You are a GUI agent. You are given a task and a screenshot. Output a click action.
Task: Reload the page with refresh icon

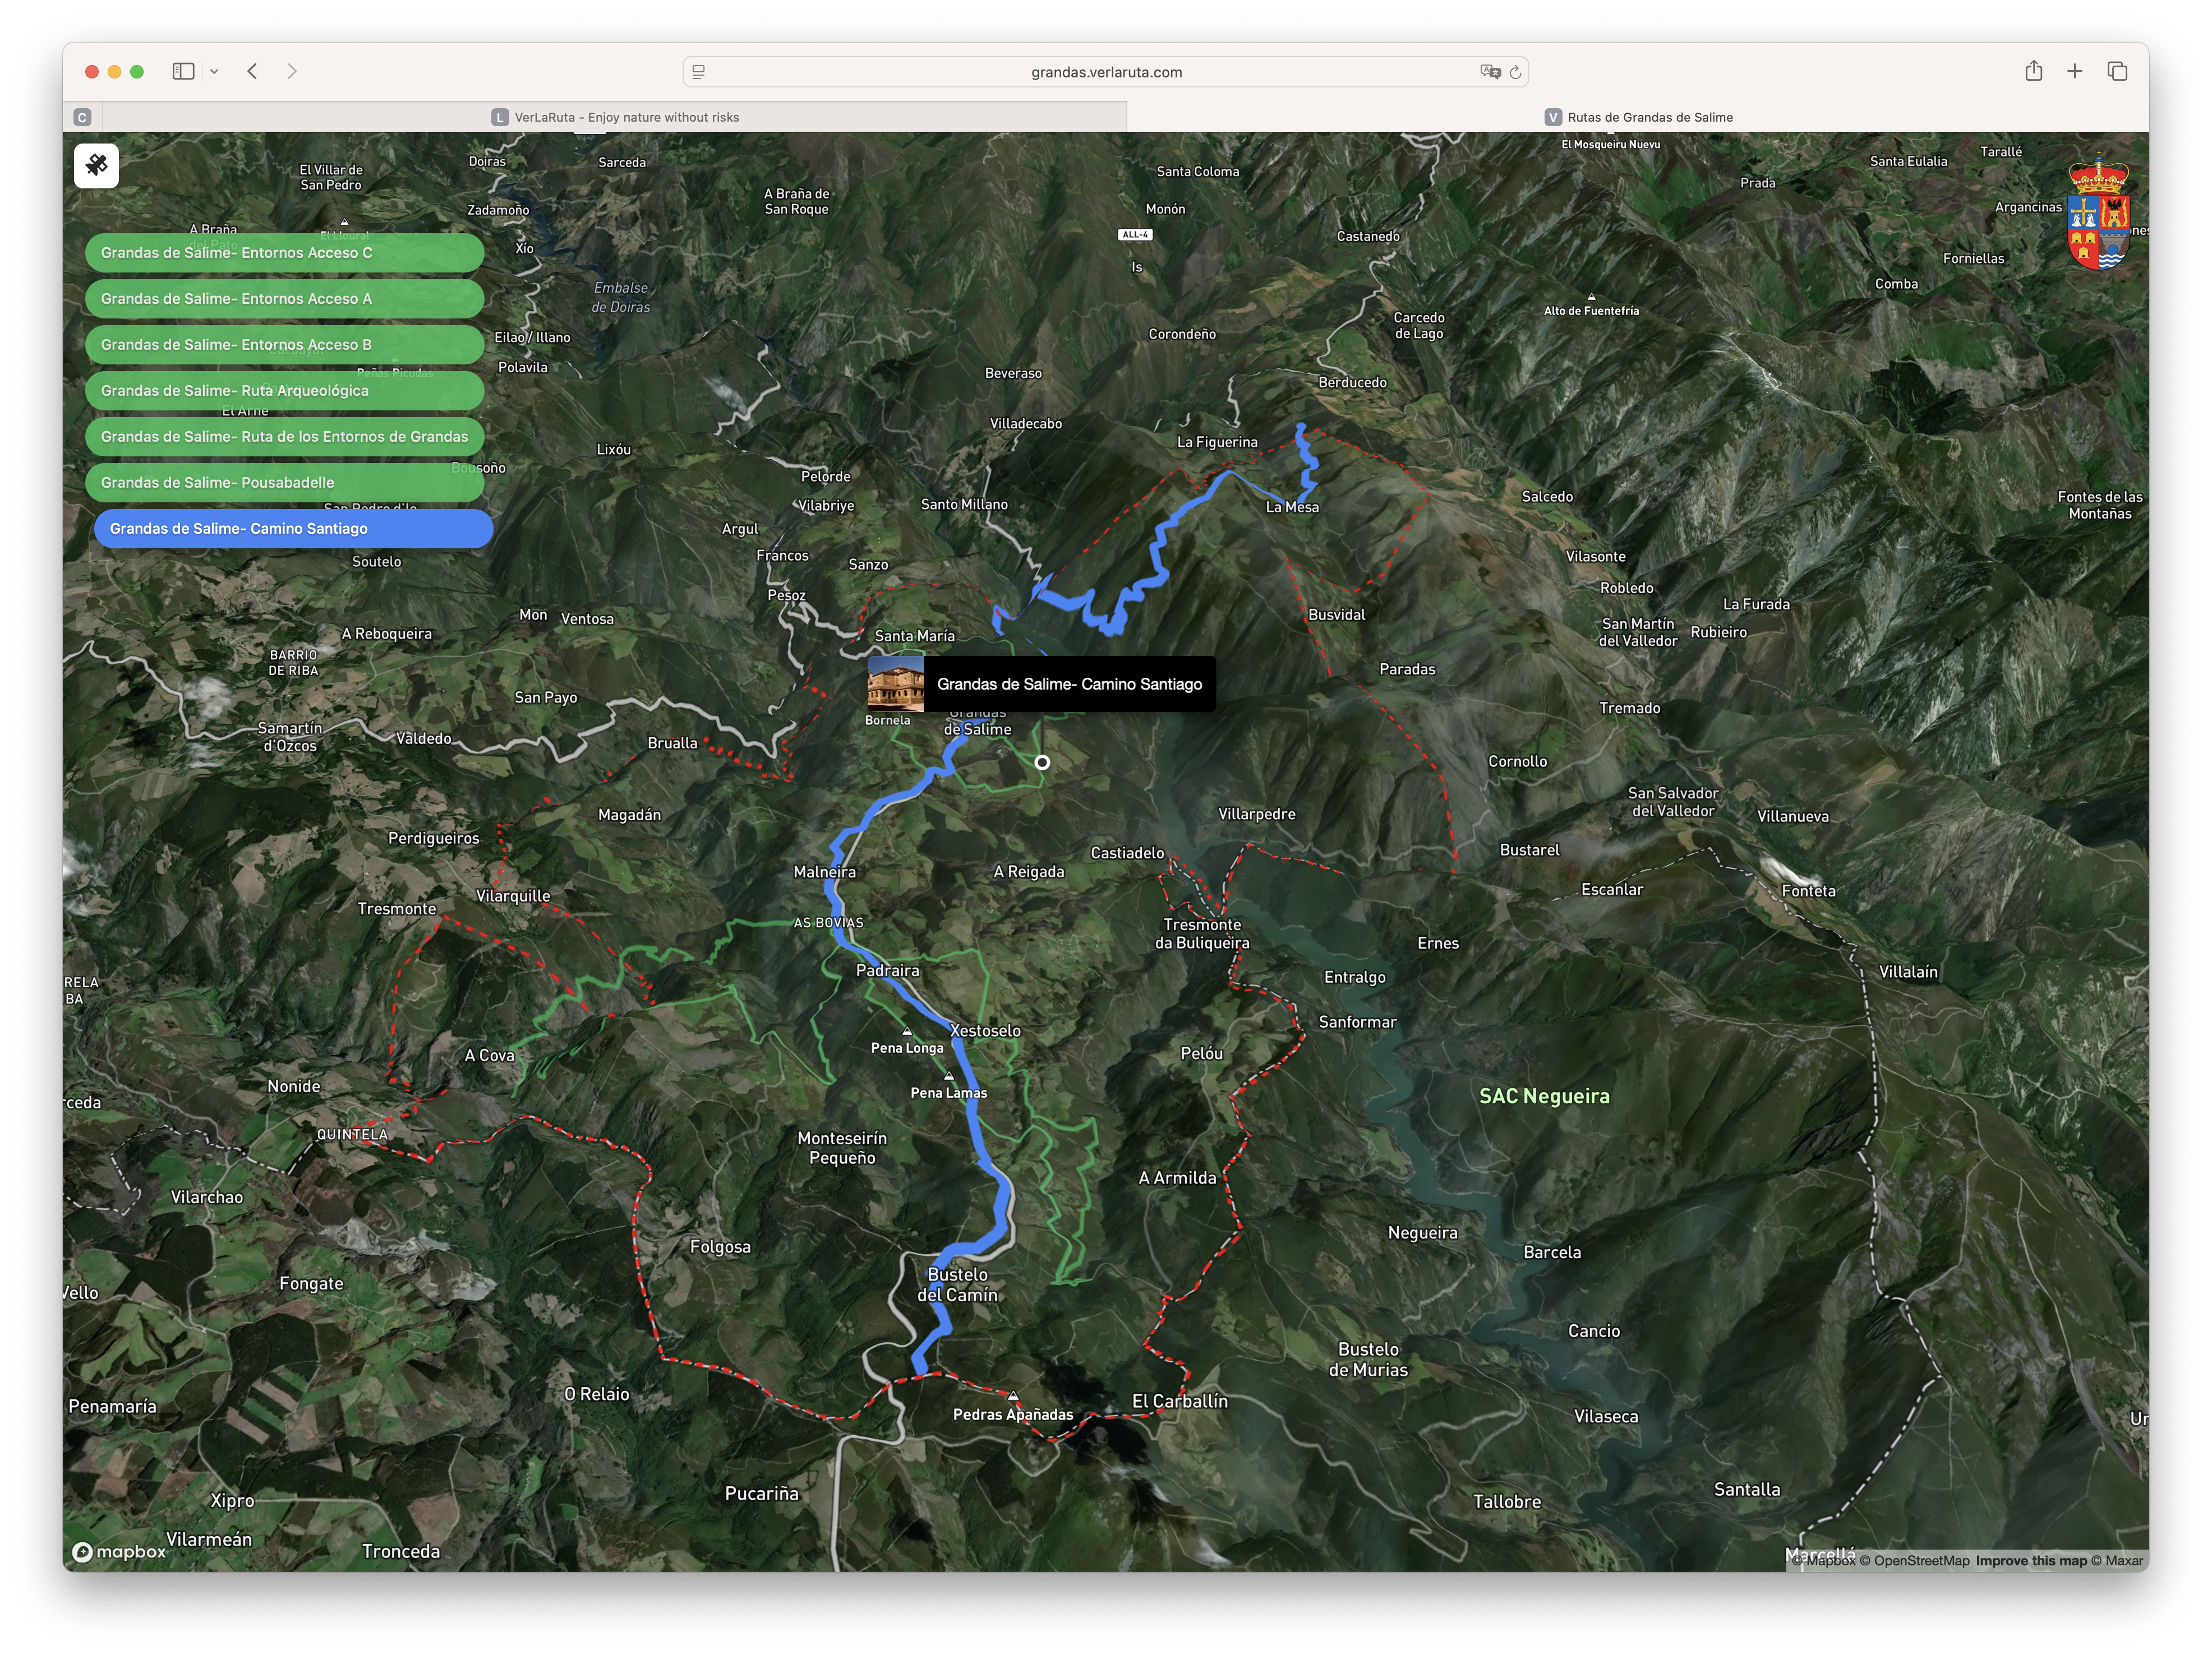coord(1515,72)
